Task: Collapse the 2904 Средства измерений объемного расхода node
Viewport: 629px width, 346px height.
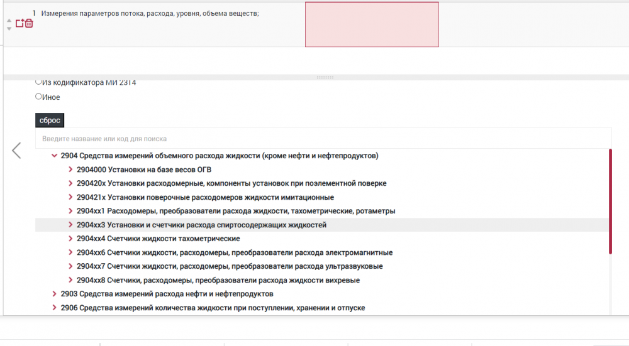Action: tap(54, 156)
